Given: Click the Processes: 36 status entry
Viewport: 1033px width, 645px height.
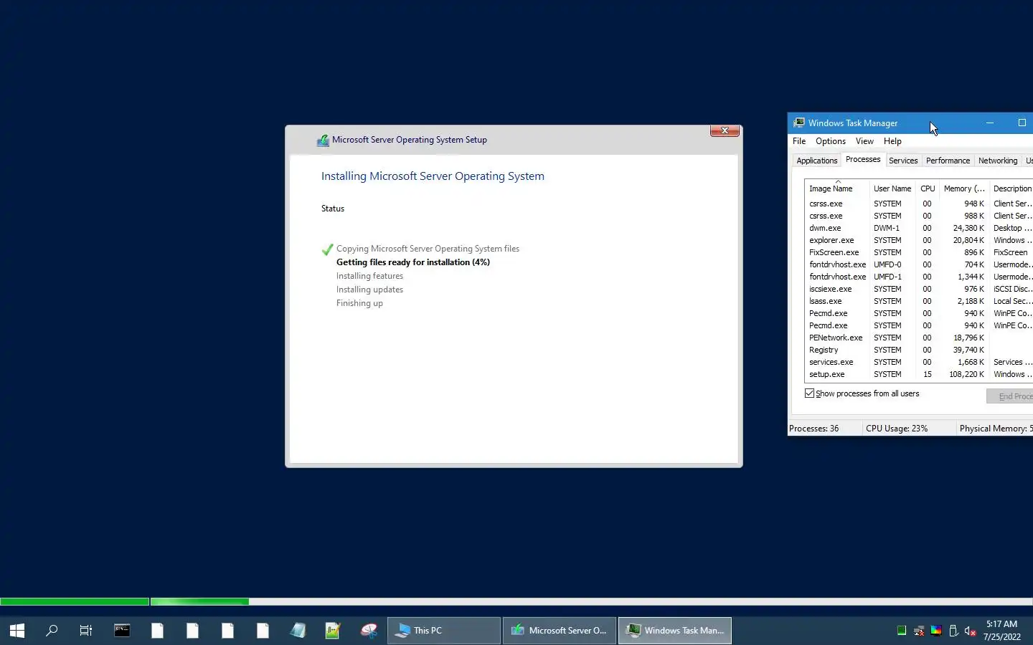Looking at the screenshot, I should pyautogui.click(x=814, y=429).
